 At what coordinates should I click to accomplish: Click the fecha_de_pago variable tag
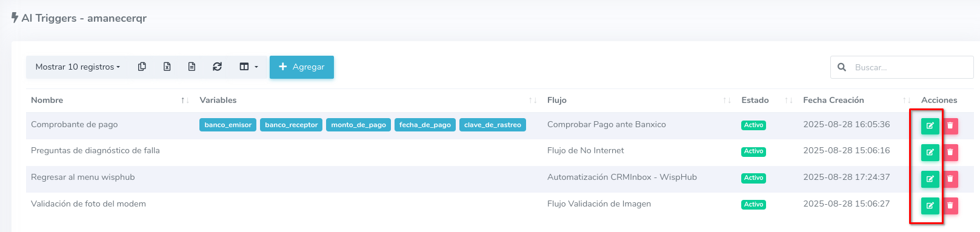[425, 125]
